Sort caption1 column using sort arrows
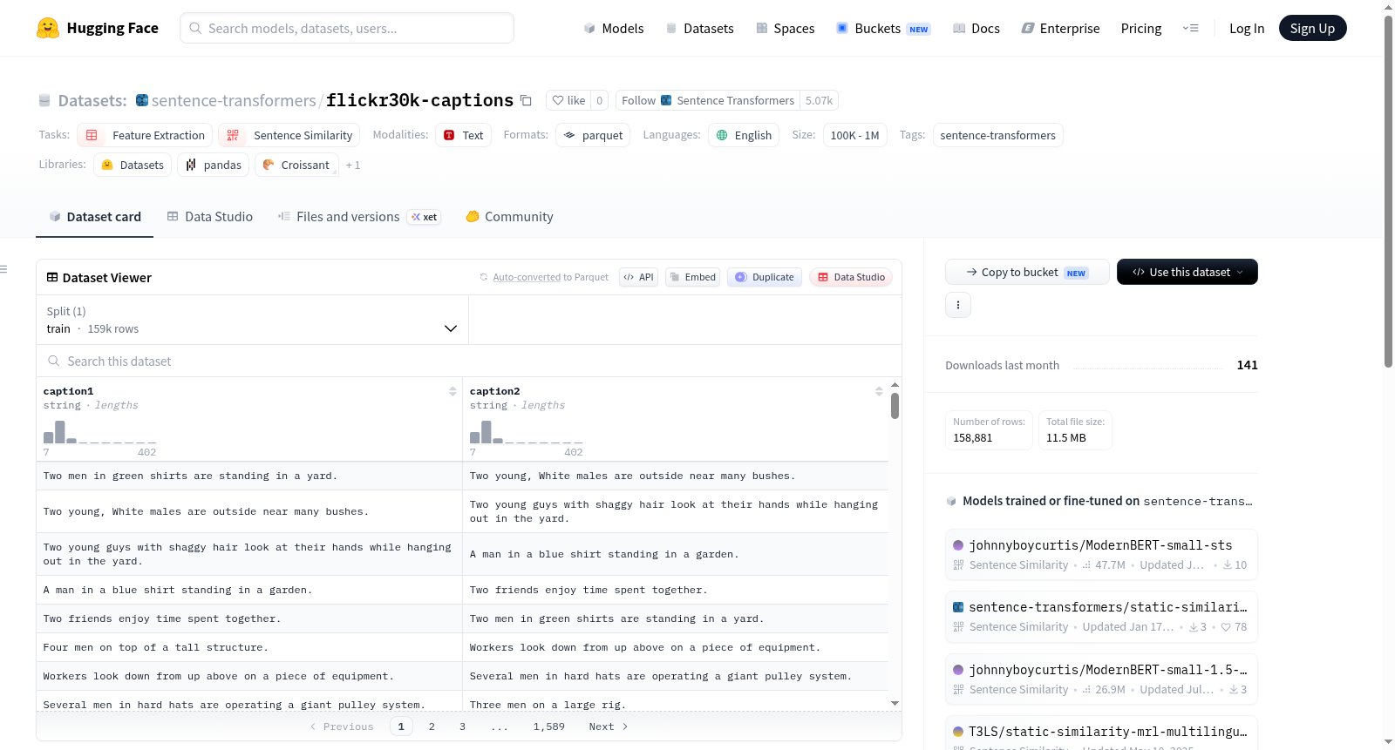 453,391
